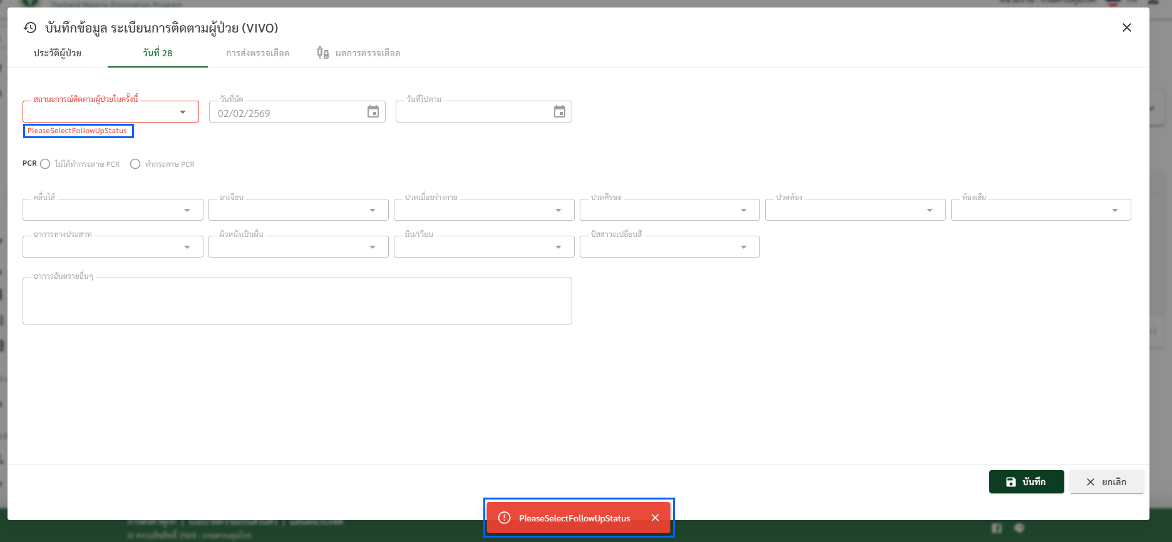Open calendar picker for วันที่ไปตาม field
The width and height of the screenshot is (1172, 542).
tap(560, 112)
